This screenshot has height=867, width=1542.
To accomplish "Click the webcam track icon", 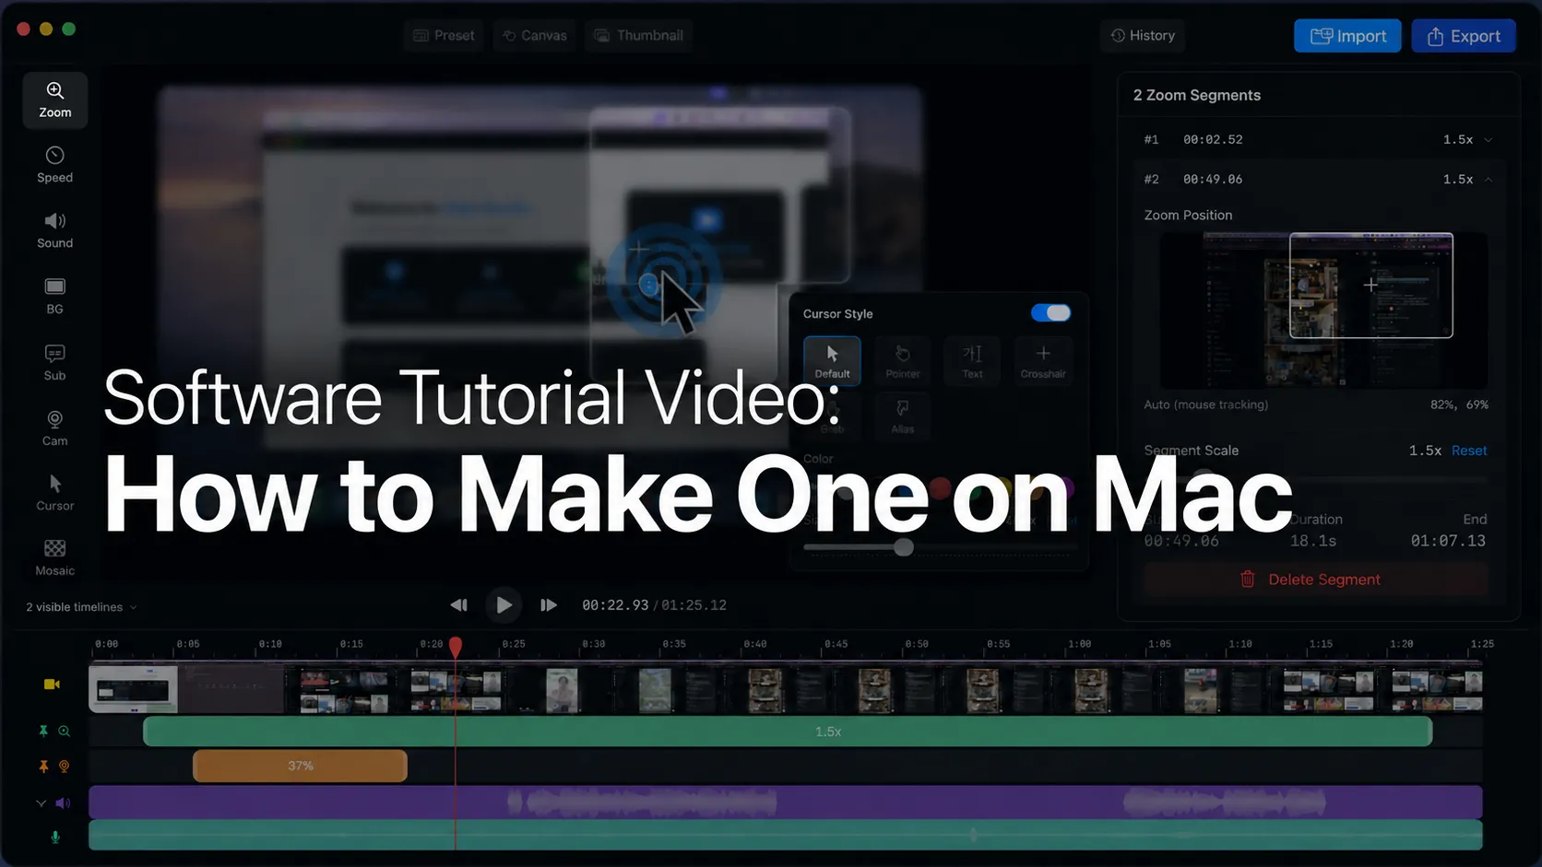I will (64, 767).
